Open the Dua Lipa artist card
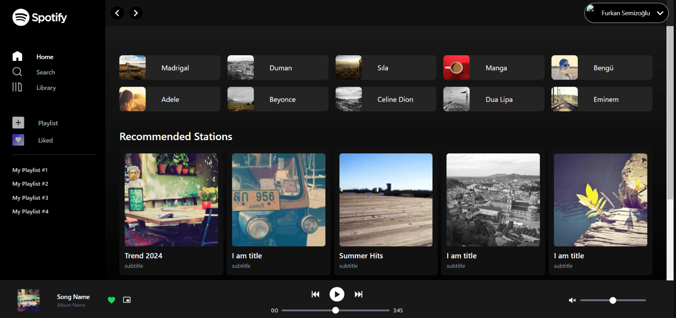The width and height of the screenshot is (676, 318). [x=494, y=99]
